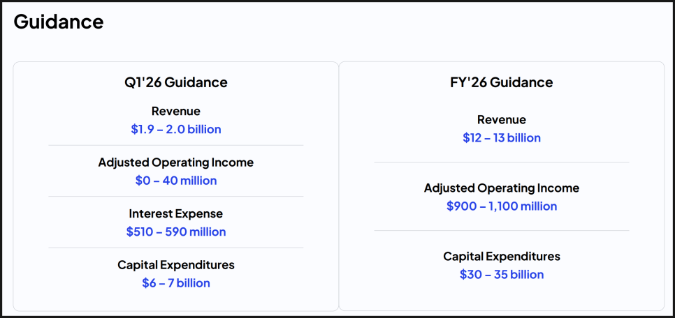The height and width of the screenshot is (318, 675).
Task: Click divider line below $12 – 13 billion
Action: tap(502, 162)
